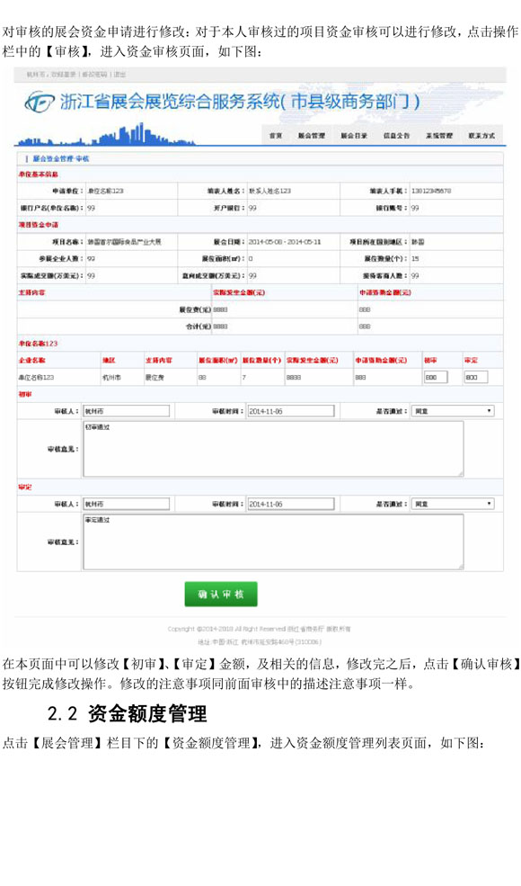Click the 审核时间 field in 初审 section
This screenshot has width=521, height=886.
coord(291,411)
